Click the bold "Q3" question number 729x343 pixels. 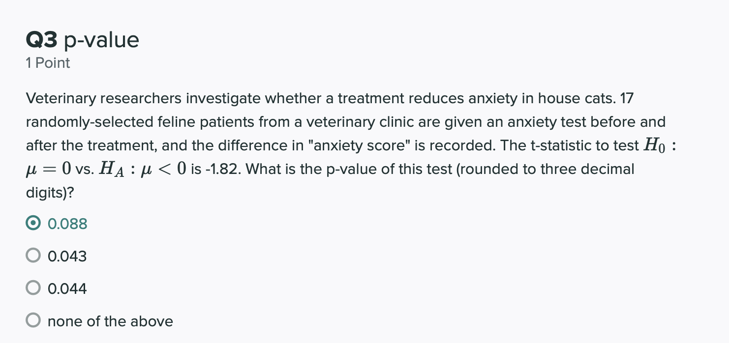click(x=42, y=40)
